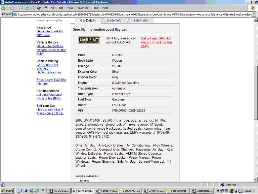Click the page scrollbar down arrow
This screenshot has width=258, height=194.
(x=256, y=179)
